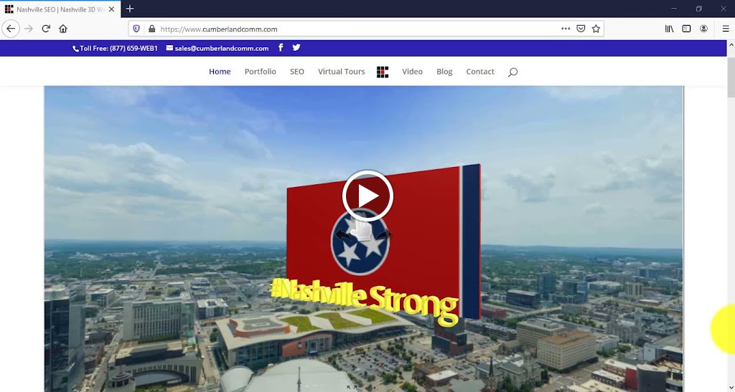
Task: Click the browser forward arrow
Action: [x=29, y=29]
